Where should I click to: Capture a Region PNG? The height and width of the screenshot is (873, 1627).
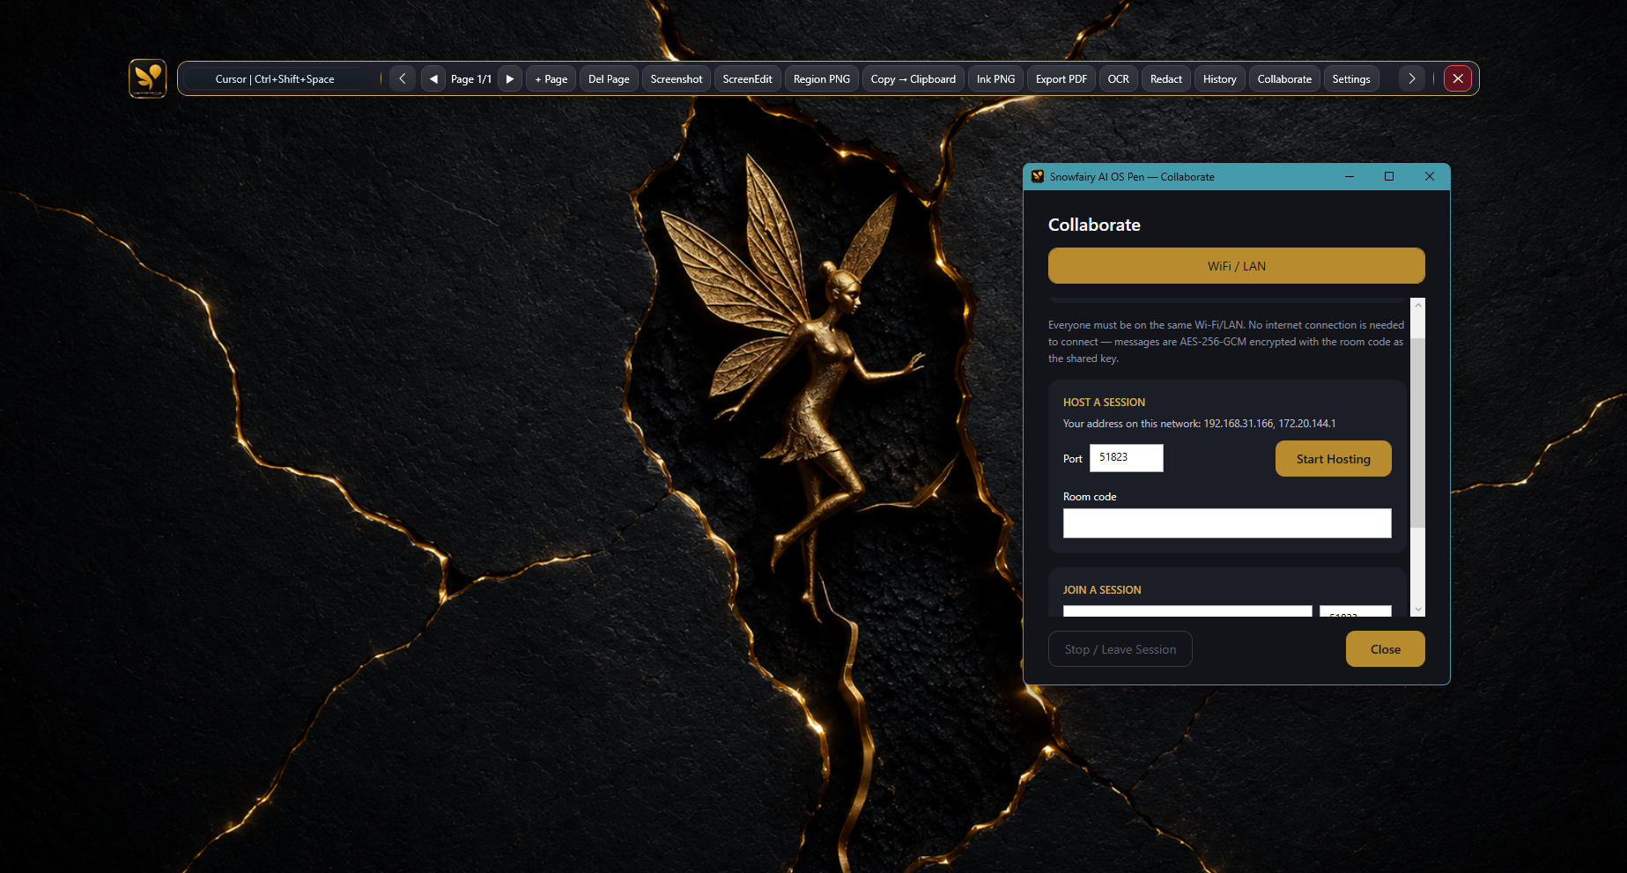coord(822,78)
